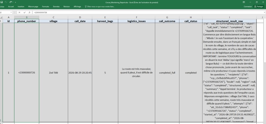Confirm entry with the checkmark icon
This screenshot has height=124, width=266.
tap(24, 13)
